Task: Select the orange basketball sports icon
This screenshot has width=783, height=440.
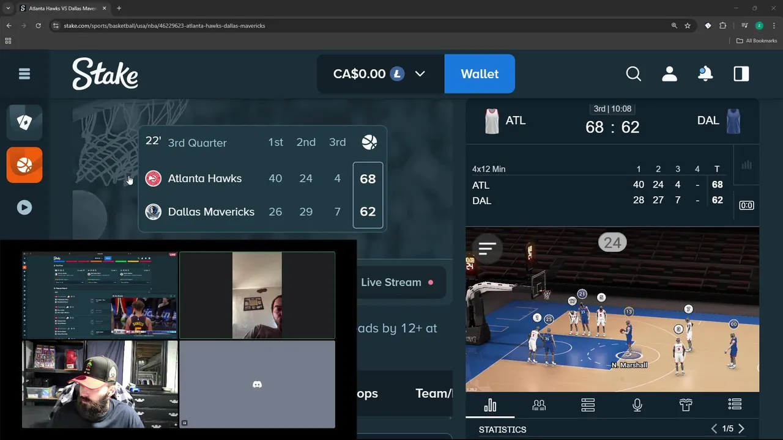Action: click(24, 165)
